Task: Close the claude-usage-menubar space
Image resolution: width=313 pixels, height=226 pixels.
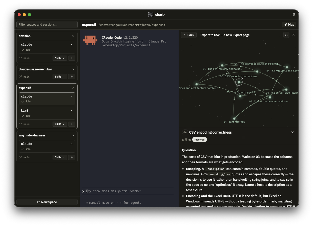Action: pyautogui.click(x=73, y=69)
